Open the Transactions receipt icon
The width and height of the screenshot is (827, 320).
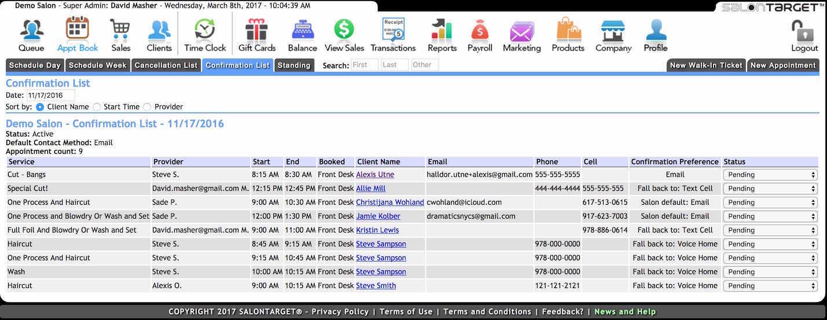(393, 30)
